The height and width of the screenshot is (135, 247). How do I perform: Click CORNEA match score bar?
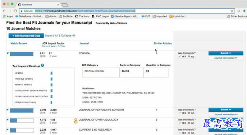22,54
